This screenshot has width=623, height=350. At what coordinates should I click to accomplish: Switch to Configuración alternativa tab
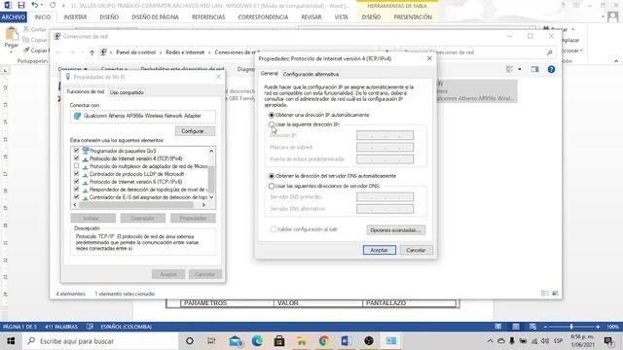point(311,74)
